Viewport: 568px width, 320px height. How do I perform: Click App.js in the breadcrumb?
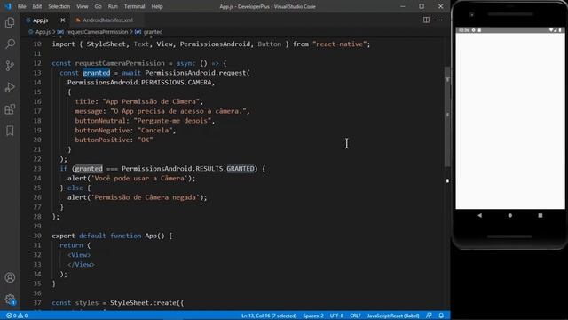pyautogui.click(x=43, y=32)
